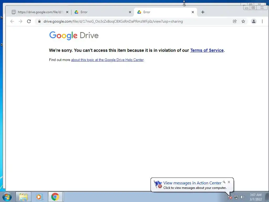This screenshot has height=202, width=269.
Task: Open Windows Explorer from taskbar
Action: point(23,197)
